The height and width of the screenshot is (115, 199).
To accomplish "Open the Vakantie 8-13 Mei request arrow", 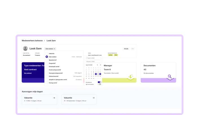I will click(x=54, y=98).
